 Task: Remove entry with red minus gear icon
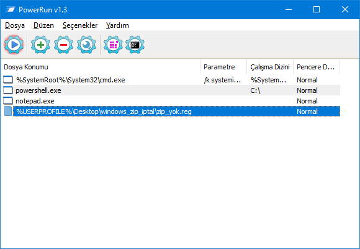point(63,45)
